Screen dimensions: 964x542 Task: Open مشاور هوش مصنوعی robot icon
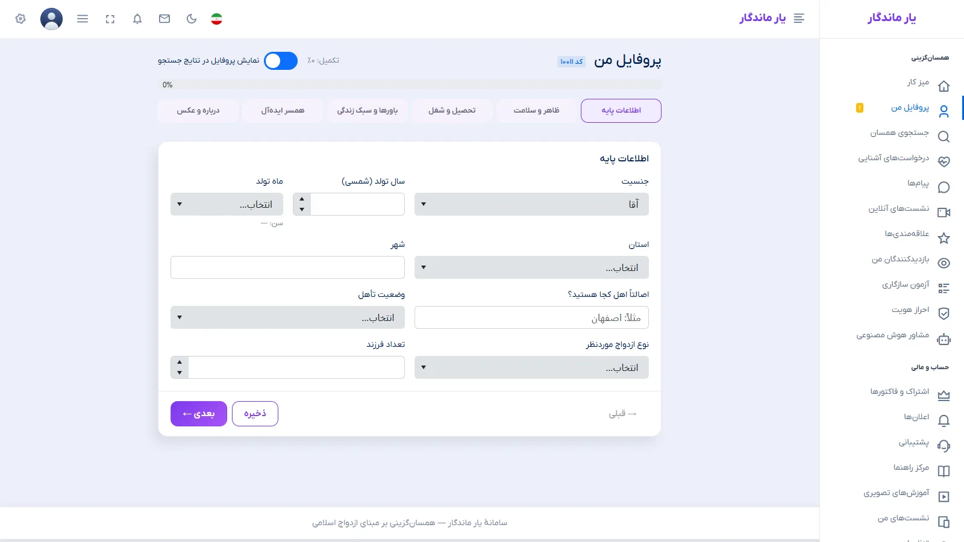click(x=944, y=339)
